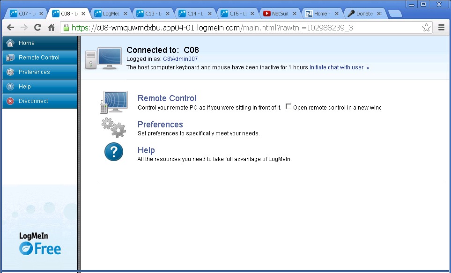
Task: Maximize the browser window
Action: [x=423, y=4]
